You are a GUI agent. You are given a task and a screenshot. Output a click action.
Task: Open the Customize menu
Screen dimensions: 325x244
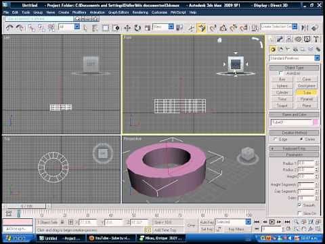tap(159, 12)
